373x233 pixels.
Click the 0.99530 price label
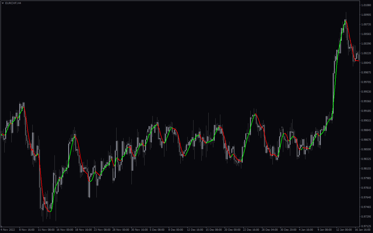(x=366, y=91)
